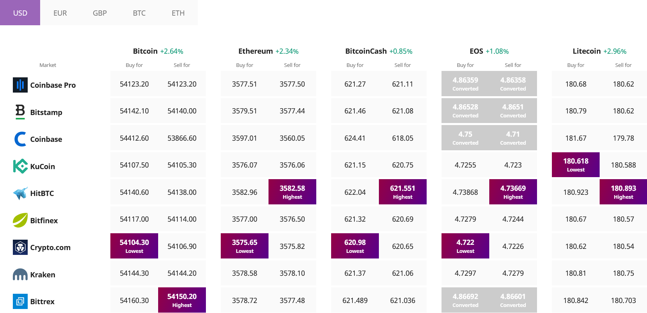647x313 pixels.
Task: Select the USD currency tab
Action: point(20,13)
